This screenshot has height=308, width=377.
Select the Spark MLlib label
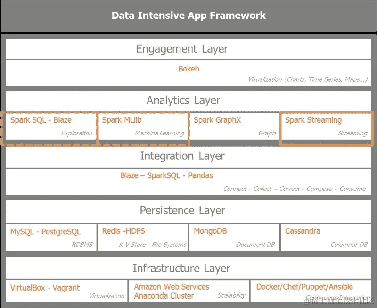pos(122,120)
